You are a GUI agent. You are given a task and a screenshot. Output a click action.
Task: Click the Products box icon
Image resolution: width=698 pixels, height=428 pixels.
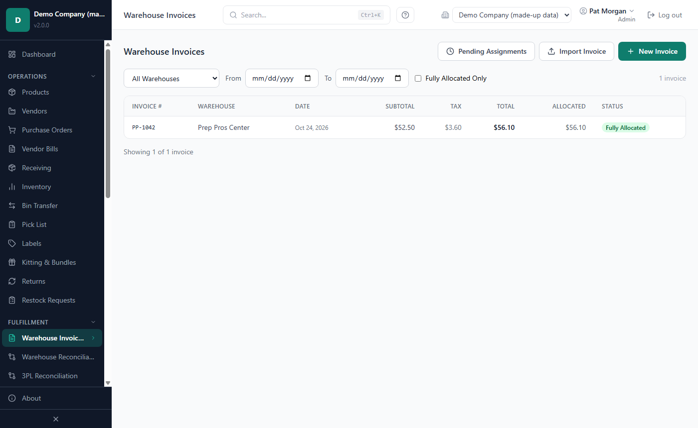click(x=12, y=92)
